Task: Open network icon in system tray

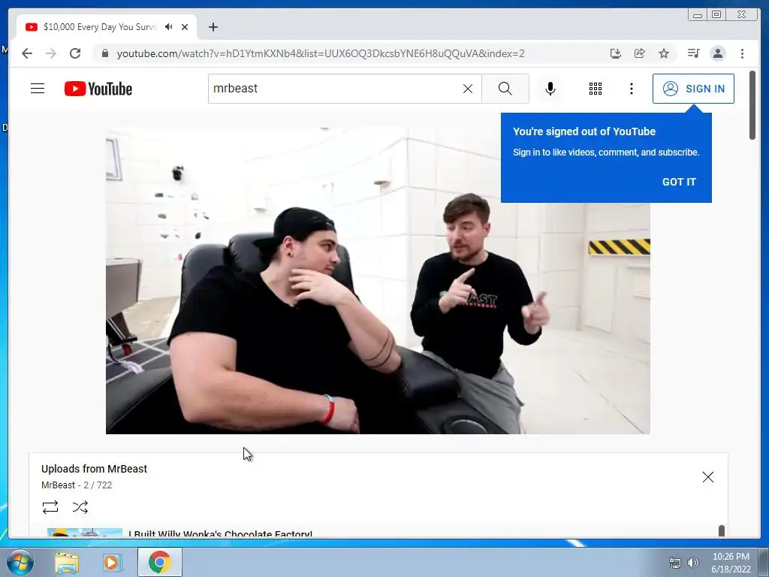Action: click(675, 563)
